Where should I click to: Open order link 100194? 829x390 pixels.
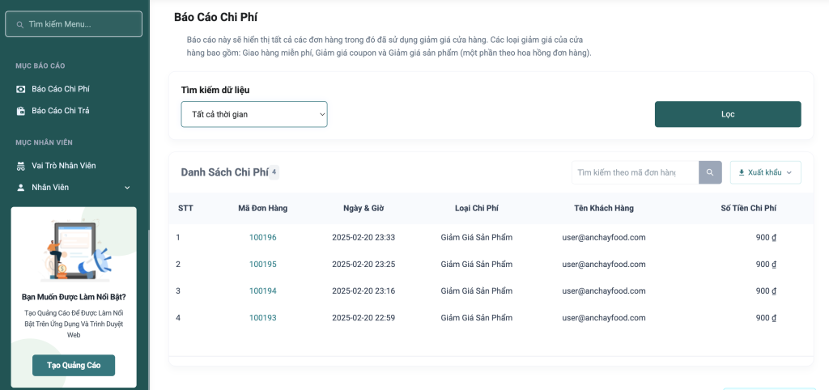[x=262, y=290]
